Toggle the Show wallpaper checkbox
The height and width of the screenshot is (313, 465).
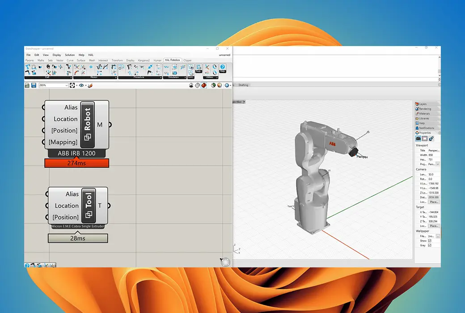pos(429,241)
